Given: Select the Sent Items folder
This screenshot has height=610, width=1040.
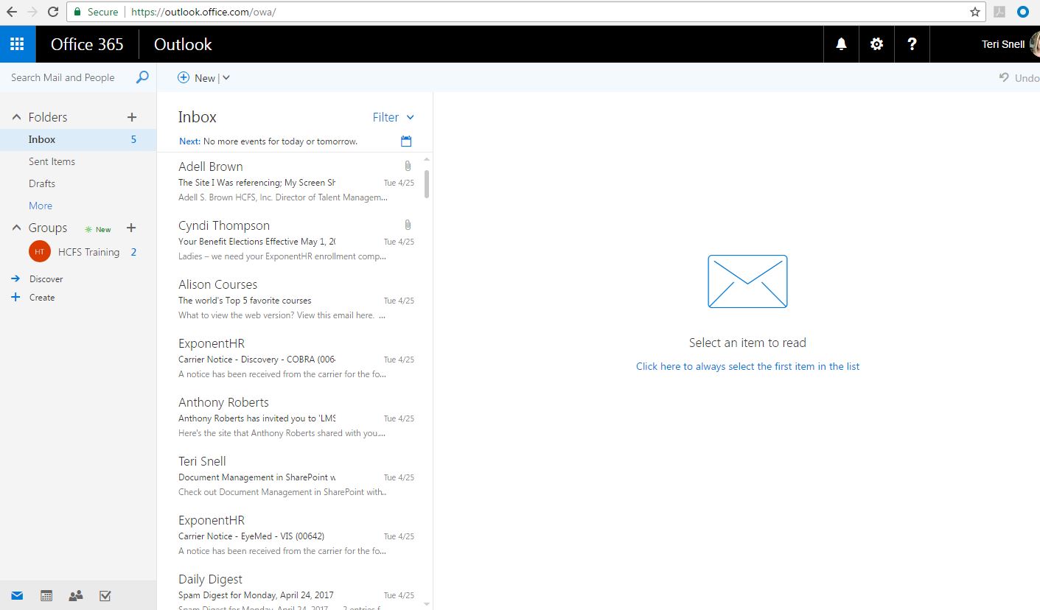Looking at the screenshot, I should [52, 161].
